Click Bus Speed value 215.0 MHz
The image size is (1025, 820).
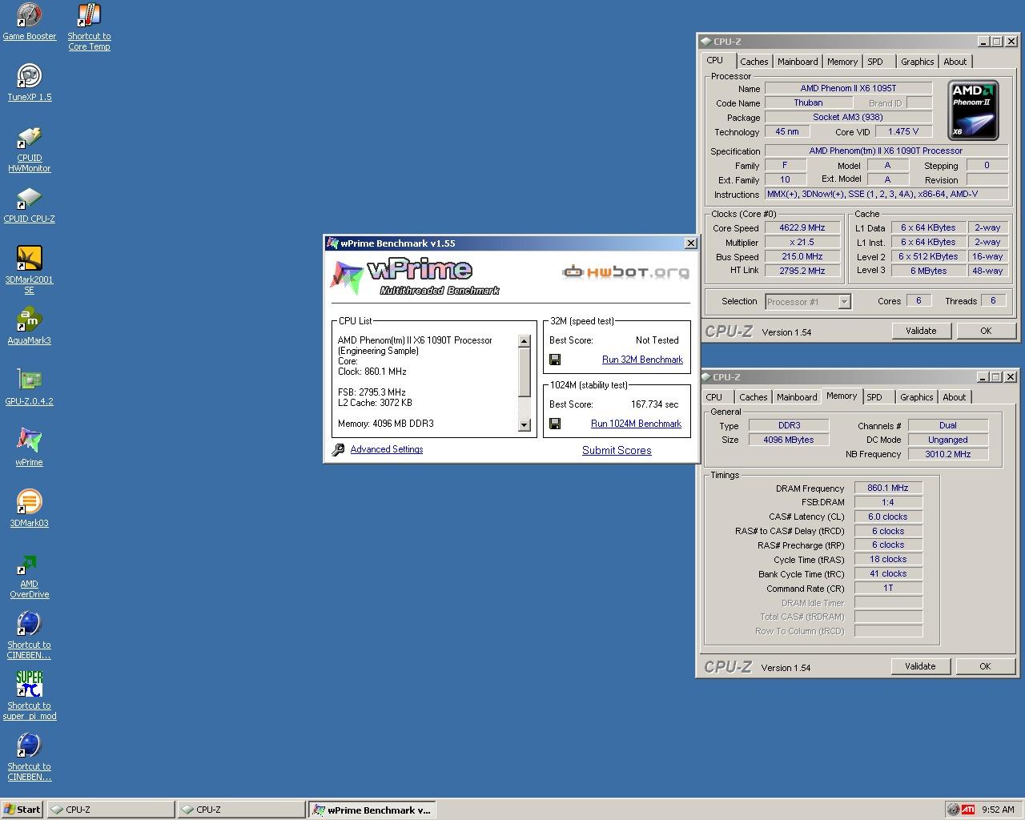pyautogui.click(x=802, y=256)
